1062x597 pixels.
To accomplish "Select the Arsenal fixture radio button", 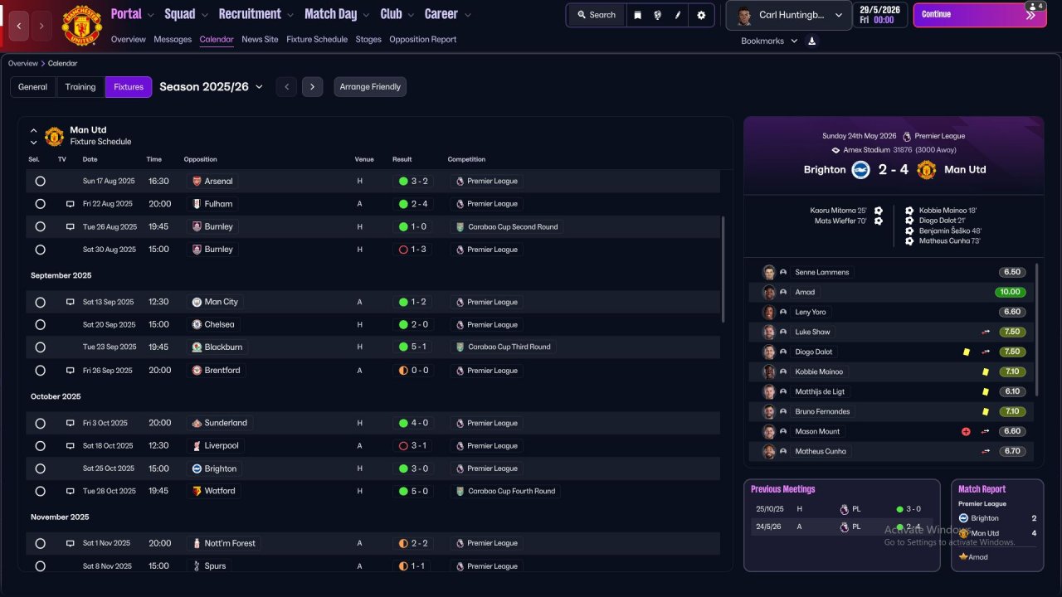I will click(x=40, y=181).
